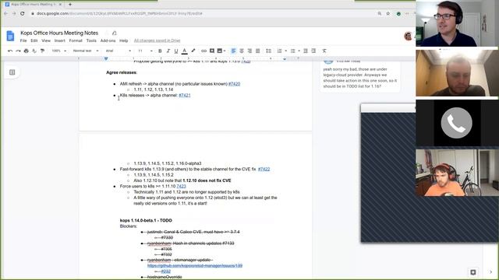Open the Arial font dropdown
The height and width of the screenshot is (280, 499).
click(119, 51)
